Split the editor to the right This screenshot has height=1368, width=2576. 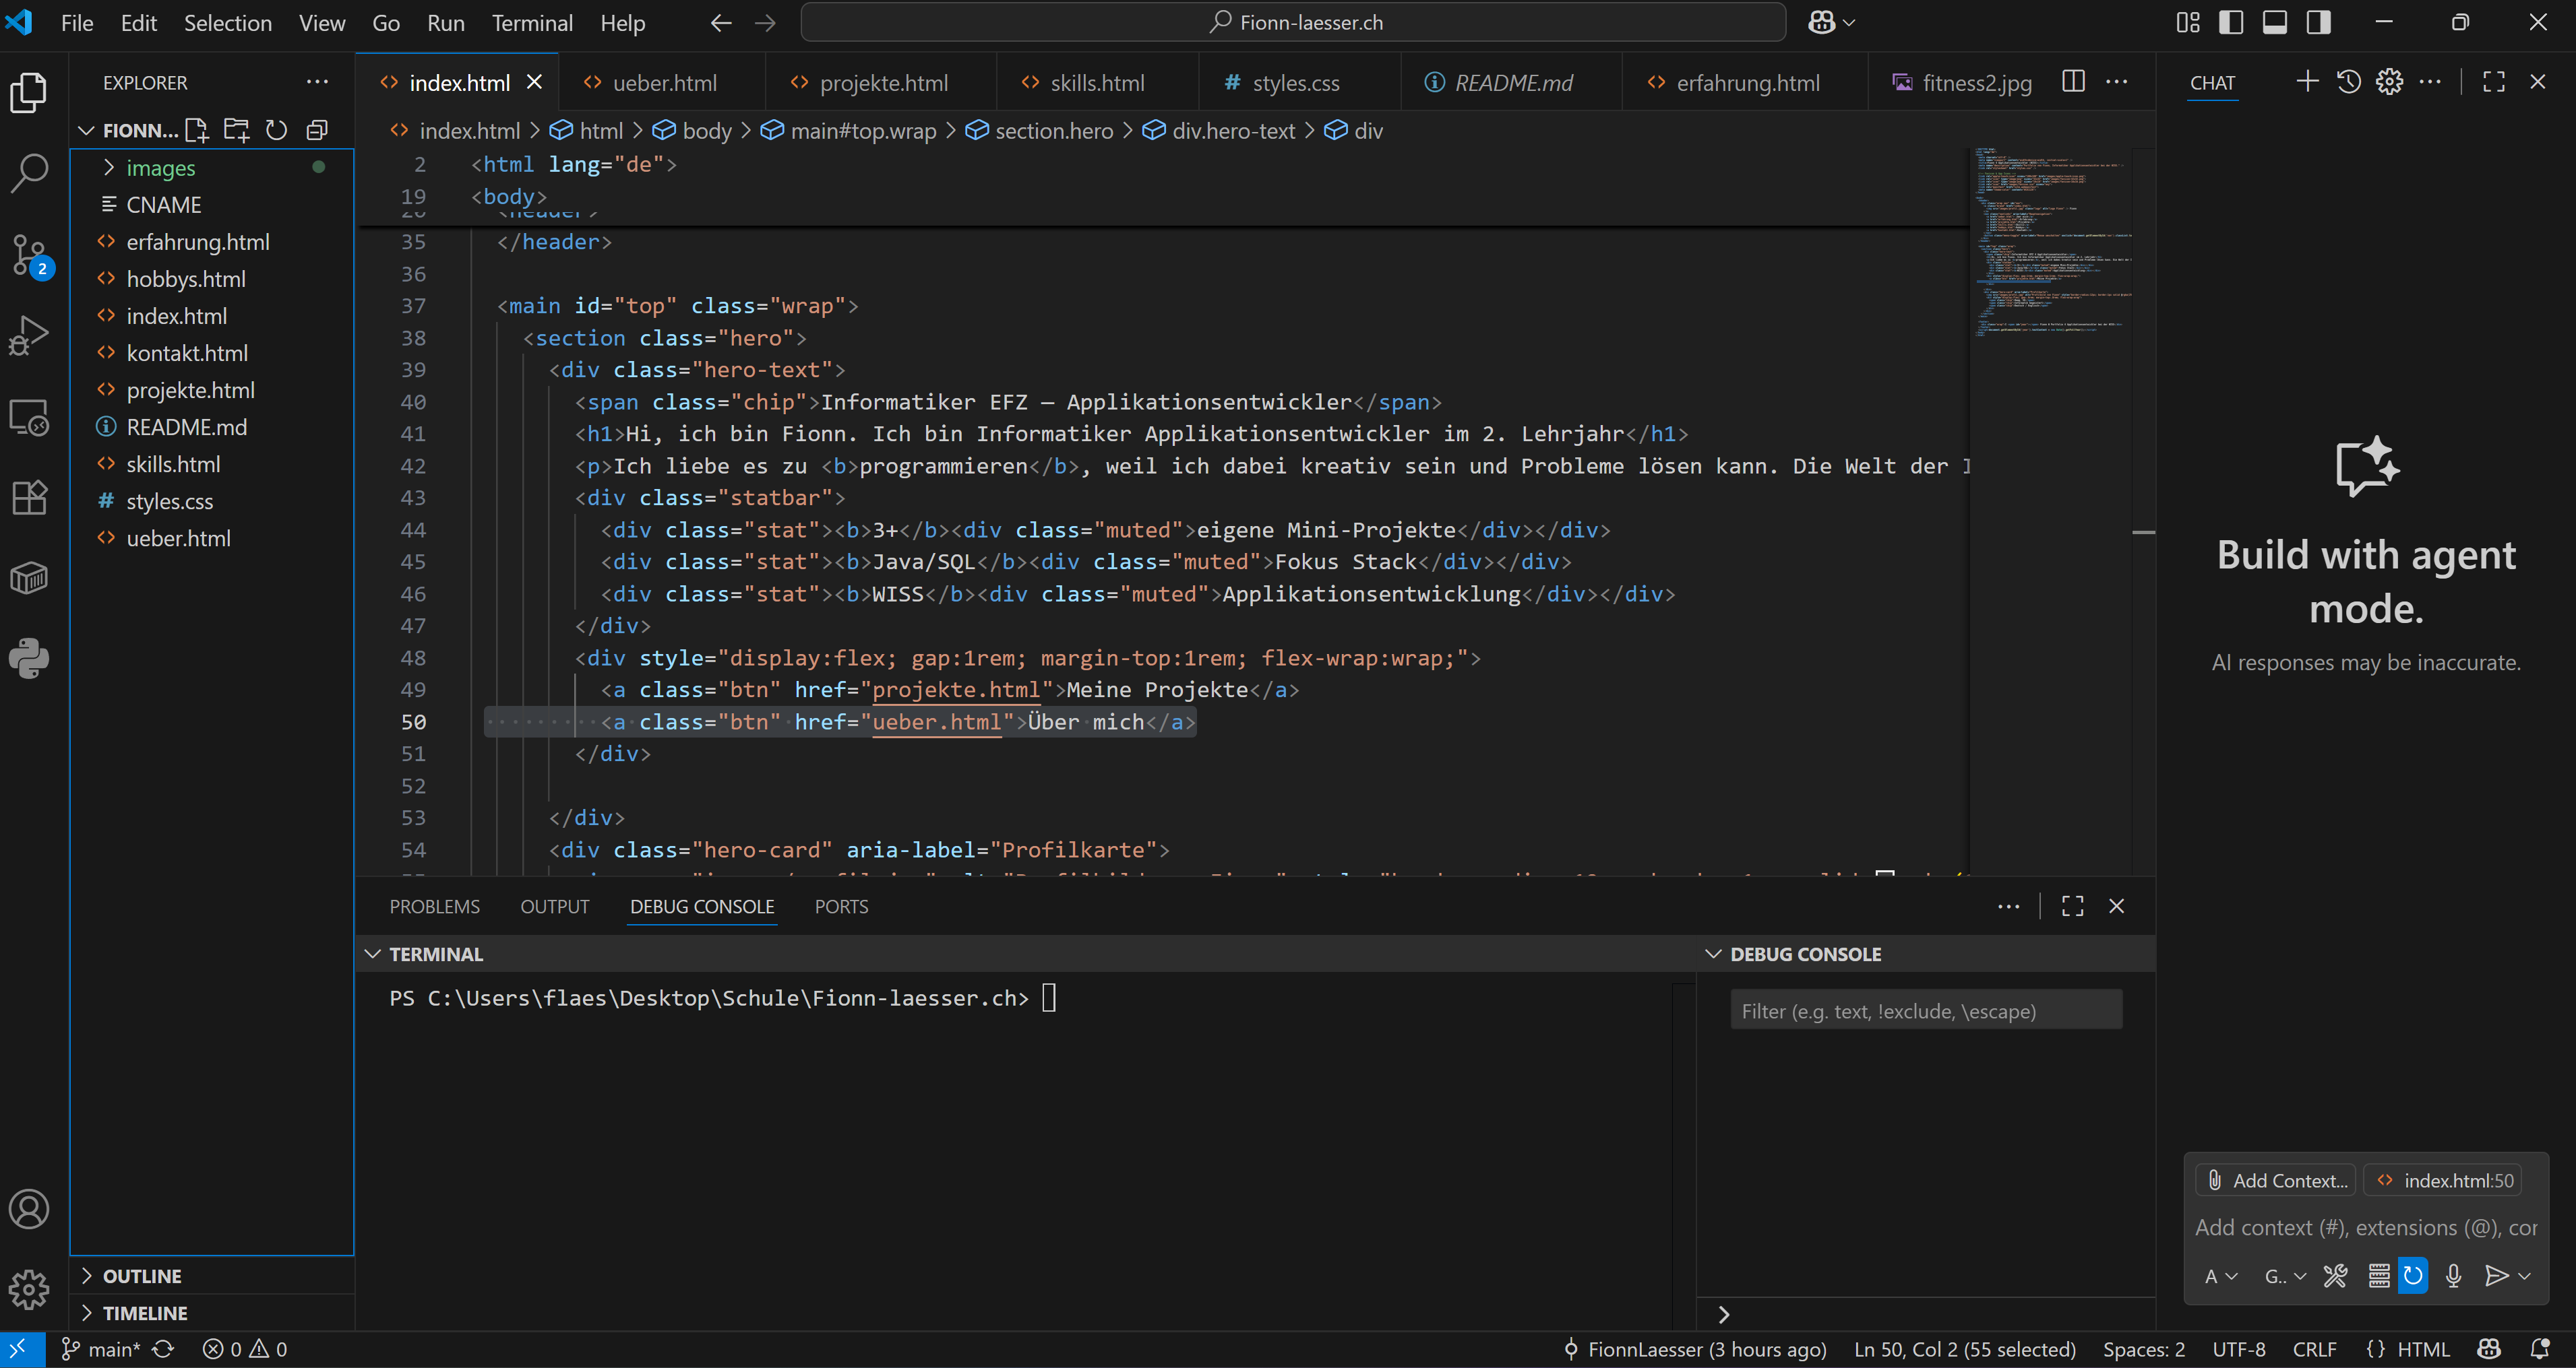(2074, 82)
